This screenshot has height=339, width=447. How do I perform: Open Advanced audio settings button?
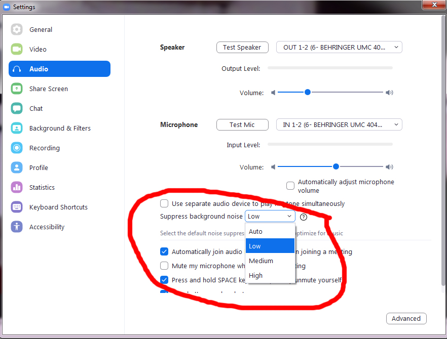(x=406, y=318)
